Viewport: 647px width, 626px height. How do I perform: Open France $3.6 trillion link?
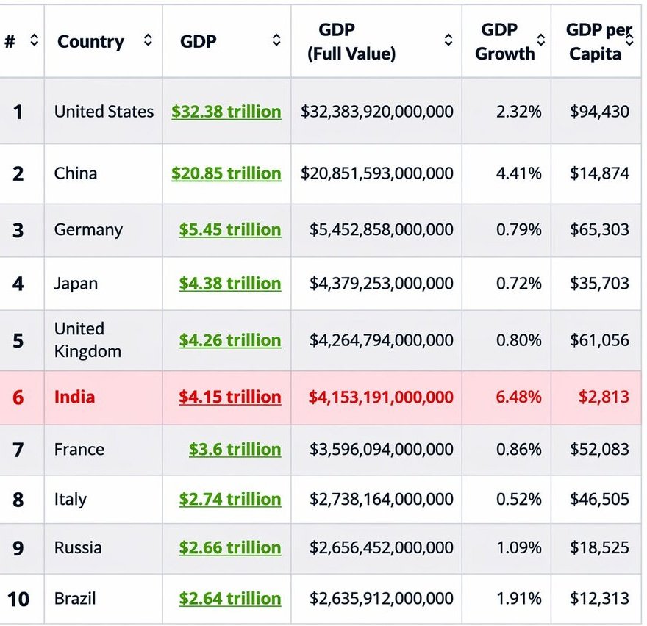pyautogui.click(x=235, y=449)
